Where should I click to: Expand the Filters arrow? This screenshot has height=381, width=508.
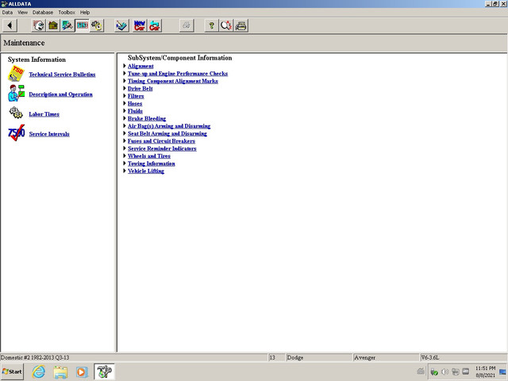[x=125, y=95]
